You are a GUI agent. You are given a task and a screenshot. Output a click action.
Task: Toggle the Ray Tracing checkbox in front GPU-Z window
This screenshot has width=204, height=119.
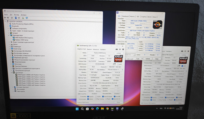(x=96, y=99)
